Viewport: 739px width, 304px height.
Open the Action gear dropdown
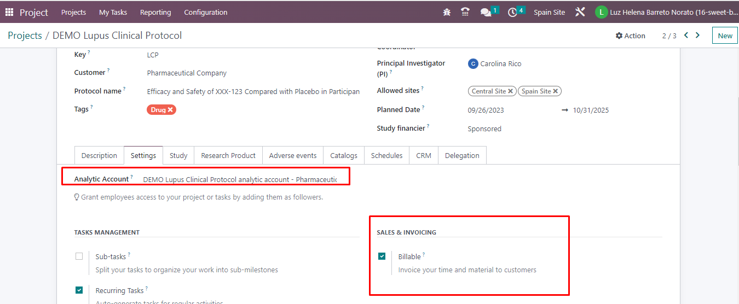631,36
